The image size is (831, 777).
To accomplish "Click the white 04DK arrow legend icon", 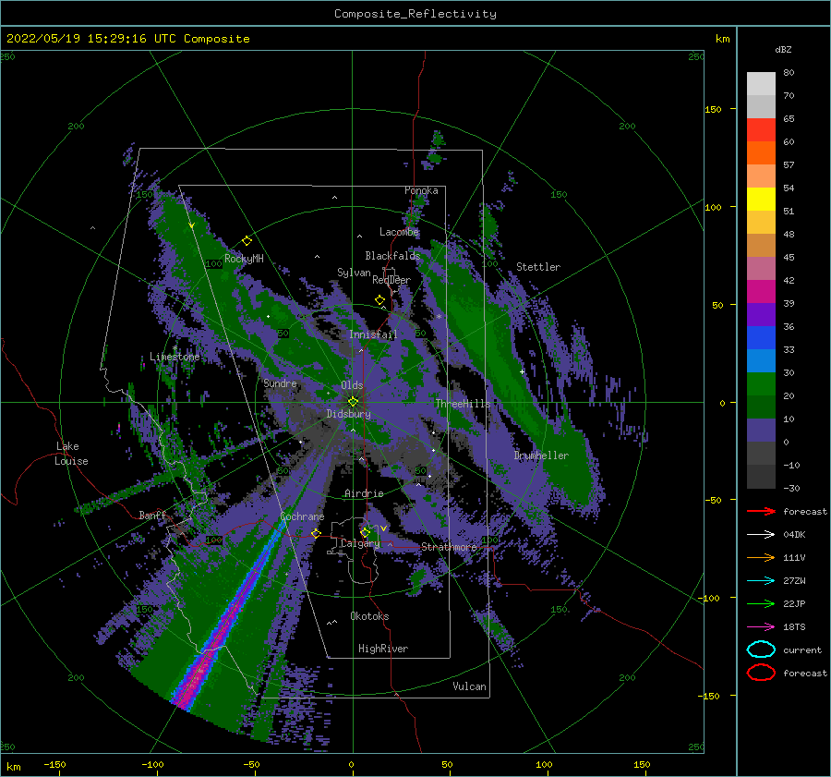I will coord(761,534).
